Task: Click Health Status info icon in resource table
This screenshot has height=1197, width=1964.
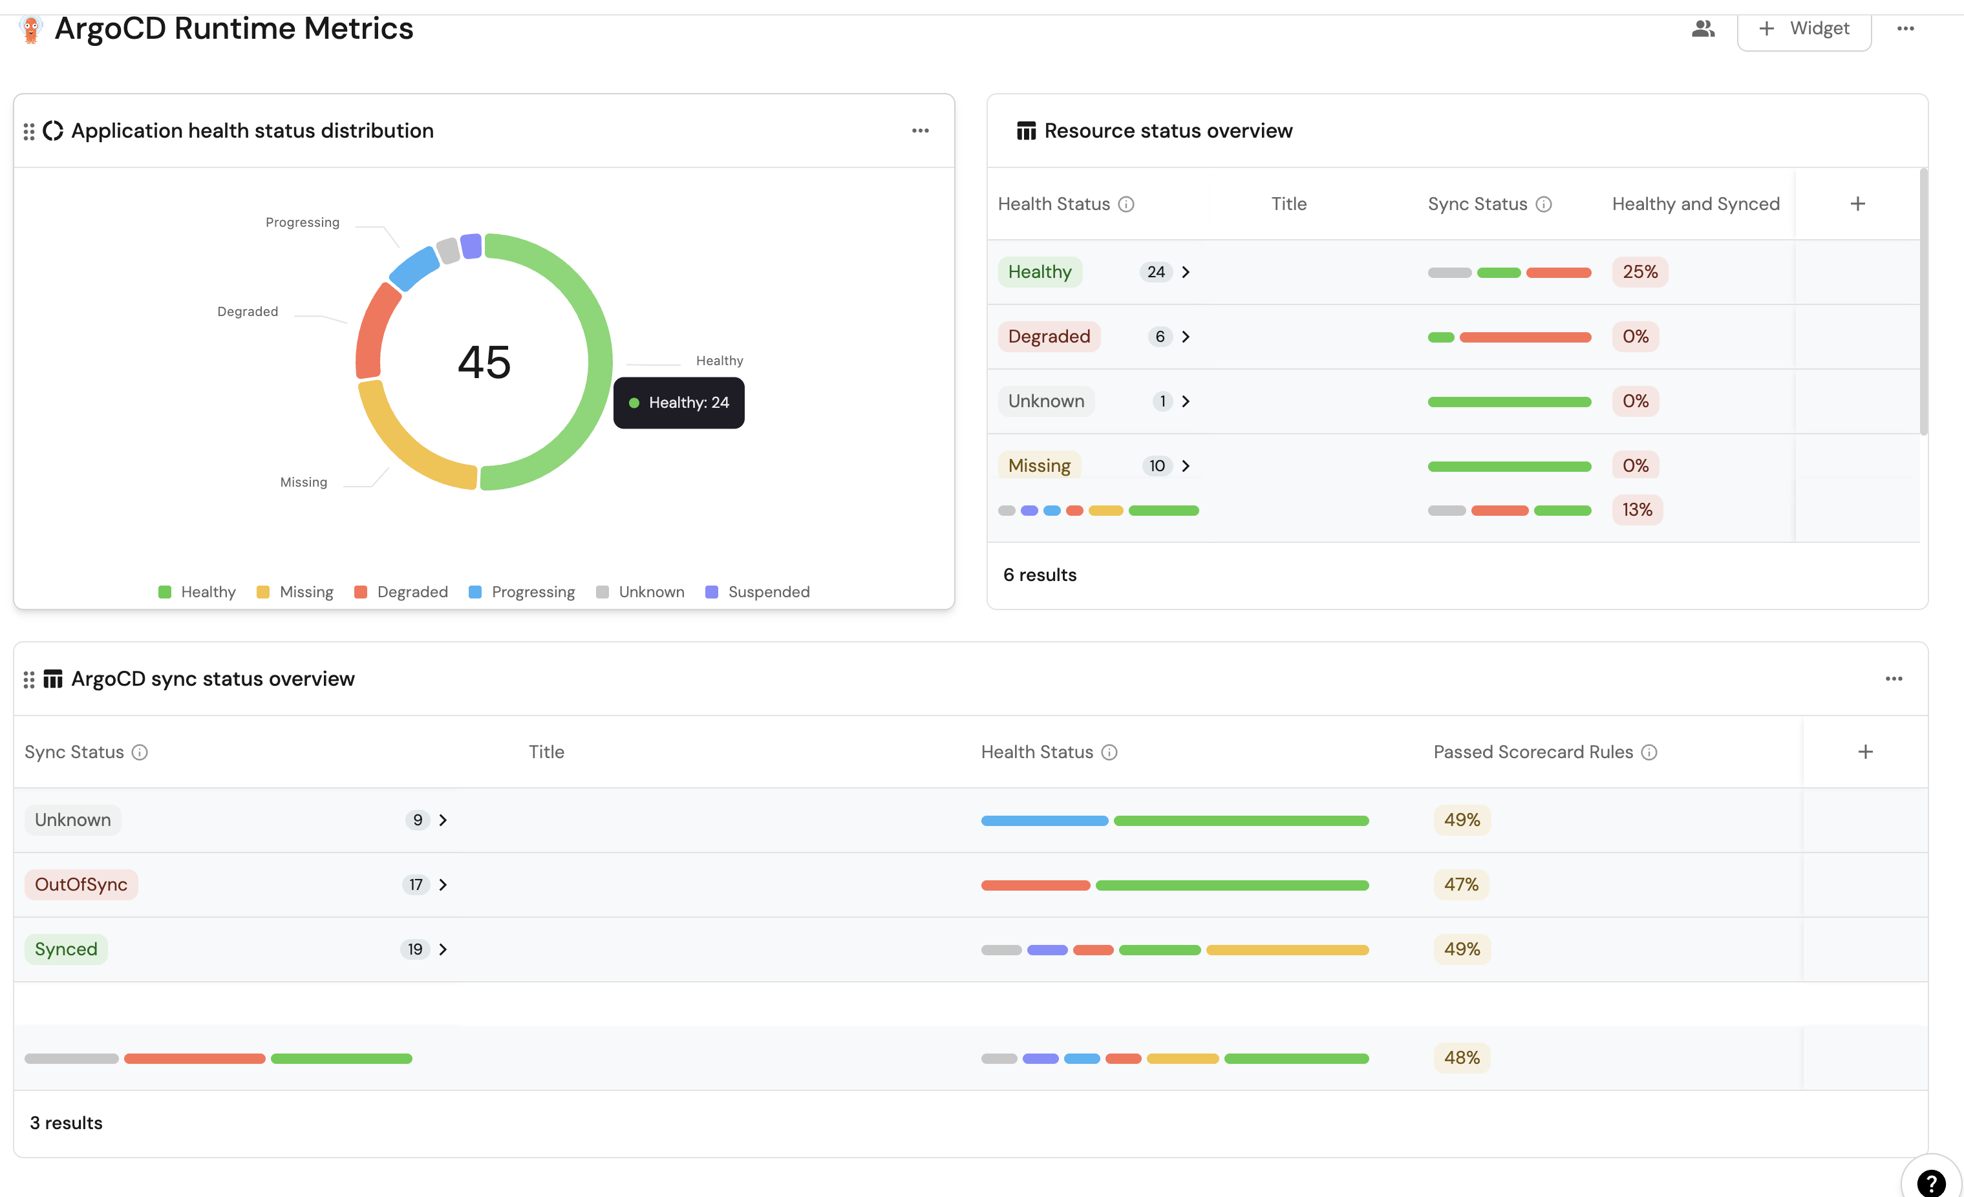Action: click(1126, 205)
